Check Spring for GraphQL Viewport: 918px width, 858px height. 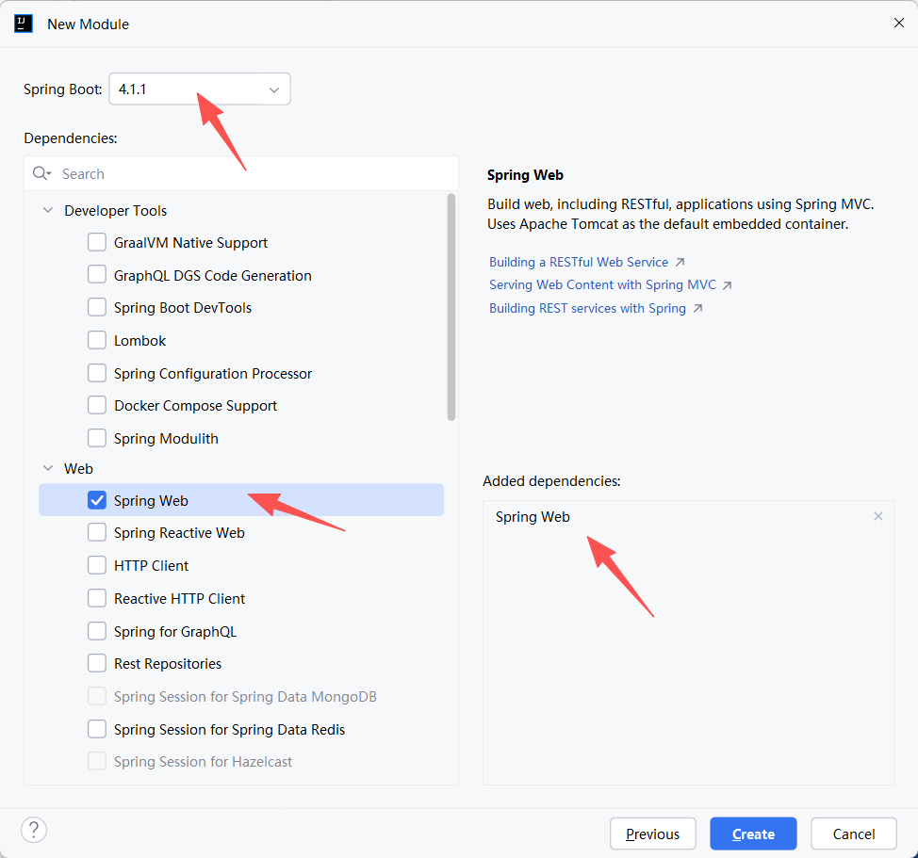[x=96, y=631]
